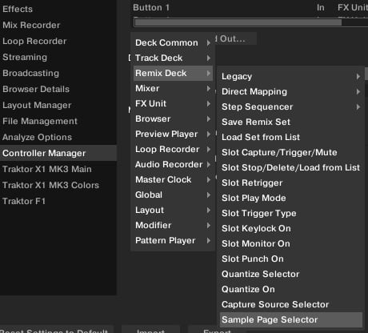Click the arrow beside Pattern Player
This screenshot has height=333, width=368.
point(209,240)
